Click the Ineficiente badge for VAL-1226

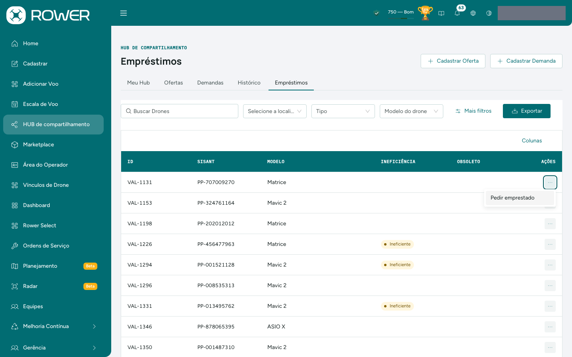[x=397, y=244]
